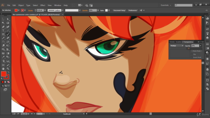
Task: Open the Align panel icon
Action: (x=207, y=84)
